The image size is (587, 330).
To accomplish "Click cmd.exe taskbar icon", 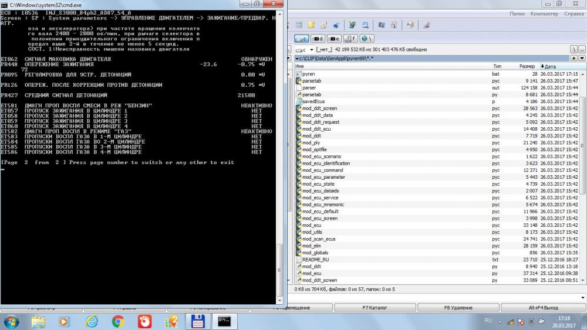I will [x=224, y=321].
